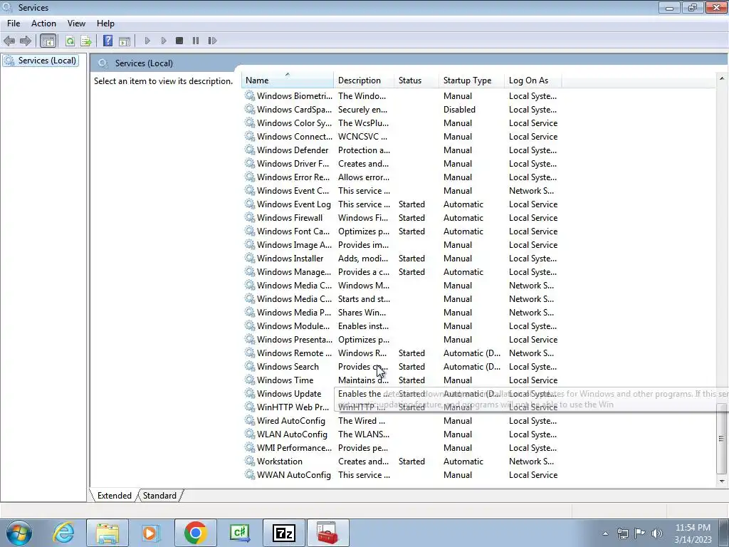Click the gear icon beside Windows Font Cache
The height and width of the screenshot is (547, 729).
[x=250, y=231]
